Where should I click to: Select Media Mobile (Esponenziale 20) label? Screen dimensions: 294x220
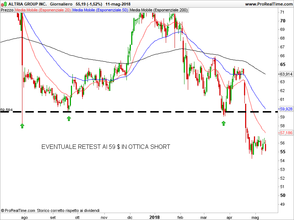(x=43, y=10)
